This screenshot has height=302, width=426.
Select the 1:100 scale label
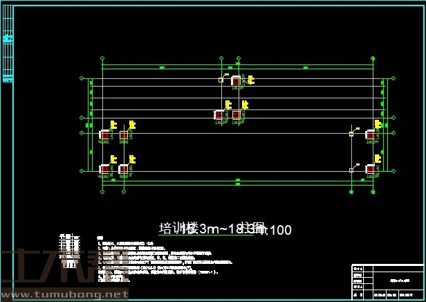[277, 230]
